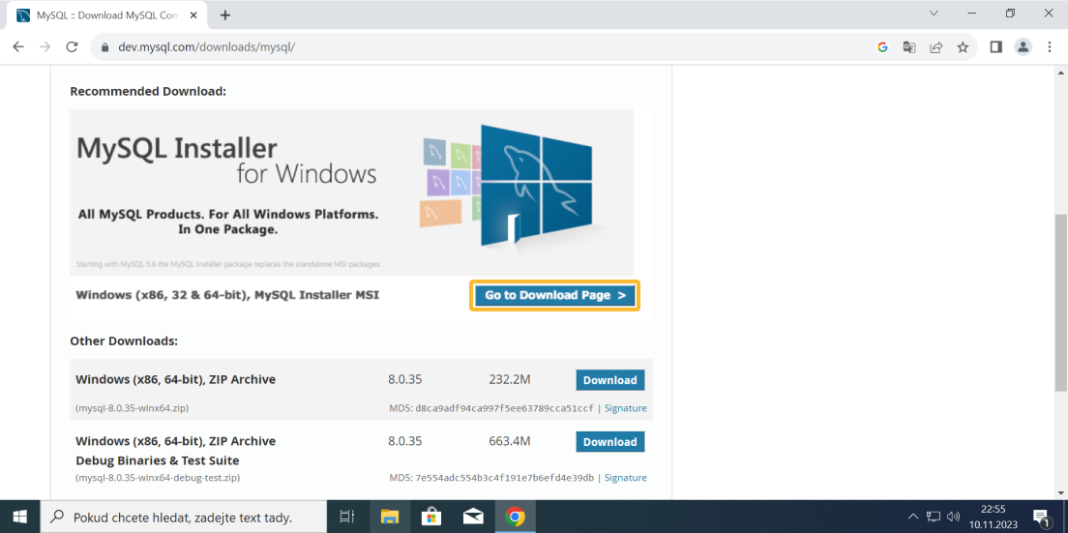Click Go to Download Page button
The image size is (1068, 533).
pyautogui.click(x=554, y=295)
